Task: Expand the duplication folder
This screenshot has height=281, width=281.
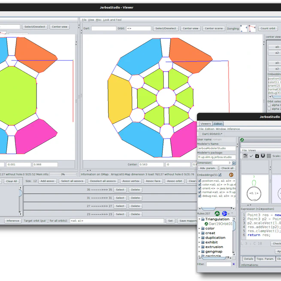Action: point(199,238)
